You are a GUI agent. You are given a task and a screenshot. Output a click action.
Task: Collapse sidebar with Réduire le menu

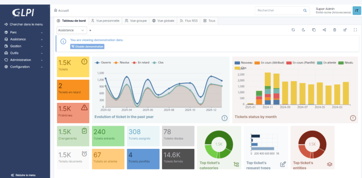23,175
